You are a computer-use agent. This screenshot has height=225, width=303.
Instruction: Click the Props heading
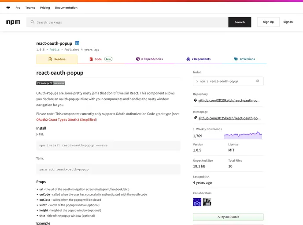tap(41, 182)
